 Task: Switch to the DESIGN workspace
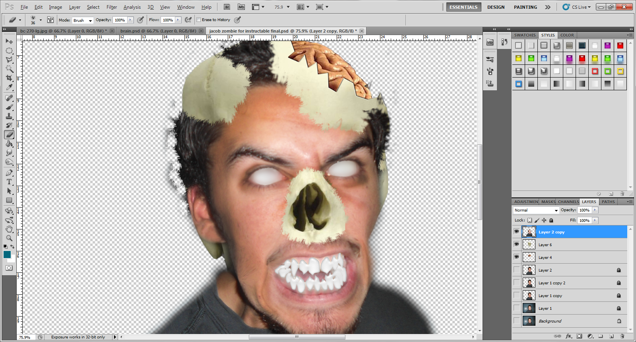coord(496,7)
